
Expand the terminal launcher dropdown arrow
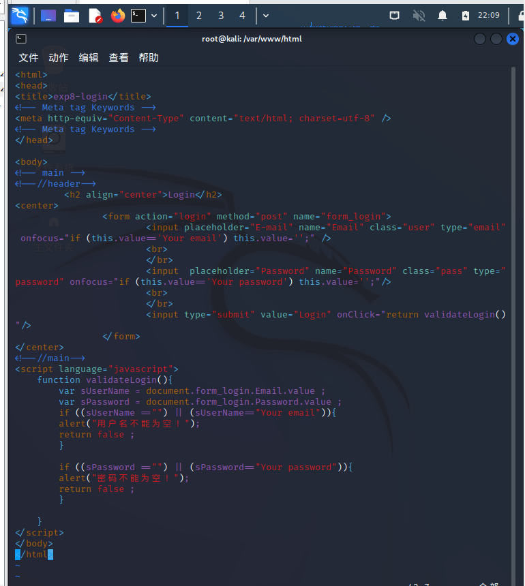154,16
